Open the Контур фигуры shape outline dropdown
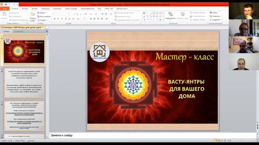This screenshot has height=145, width=259. coord(198,16)
